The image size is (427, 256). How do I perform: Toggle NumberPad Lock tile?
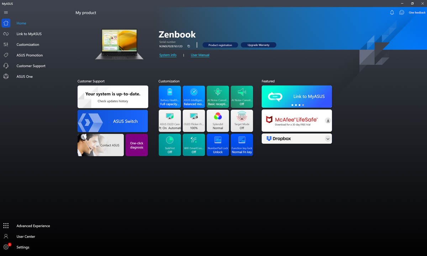click(218, 145)
